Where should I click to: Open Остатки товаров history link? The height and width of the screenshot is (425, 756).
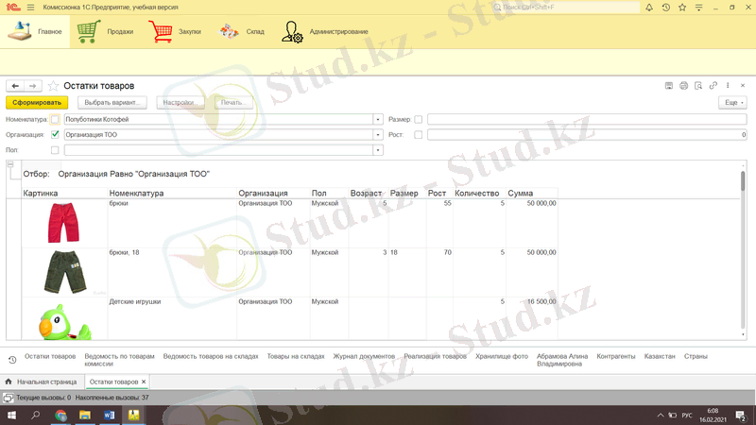[50, 356]
